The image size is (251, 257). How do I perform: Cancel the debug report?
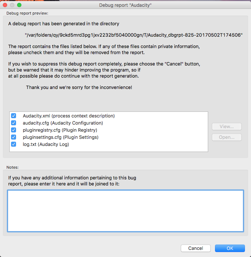(x=195, y=248)
